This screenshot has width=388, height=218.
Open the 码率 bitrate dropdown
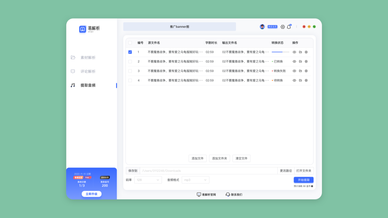(x=148, y=180)
